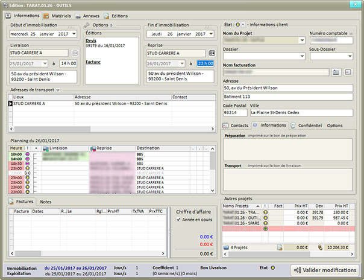Viewport: 364px width, 280px height.
Task: Click the address book icon beside Reprise location
Action: [x=212, y=53]
